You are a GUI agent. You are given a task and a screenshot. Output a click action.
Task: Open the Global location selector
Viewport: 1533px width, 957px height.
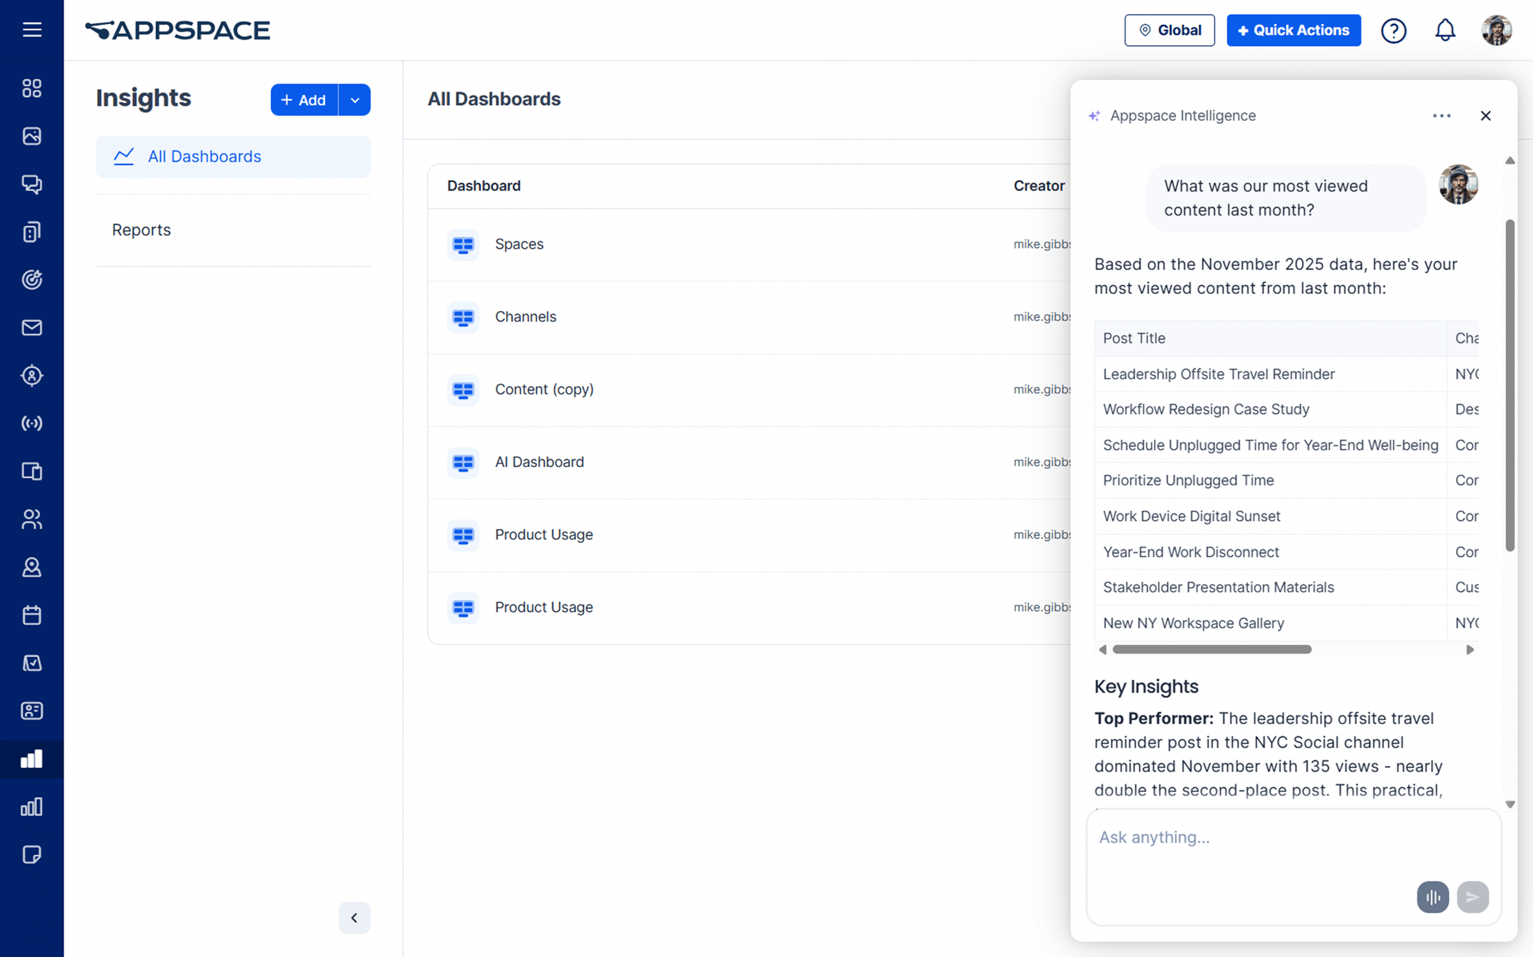[x=1169, y=30]
